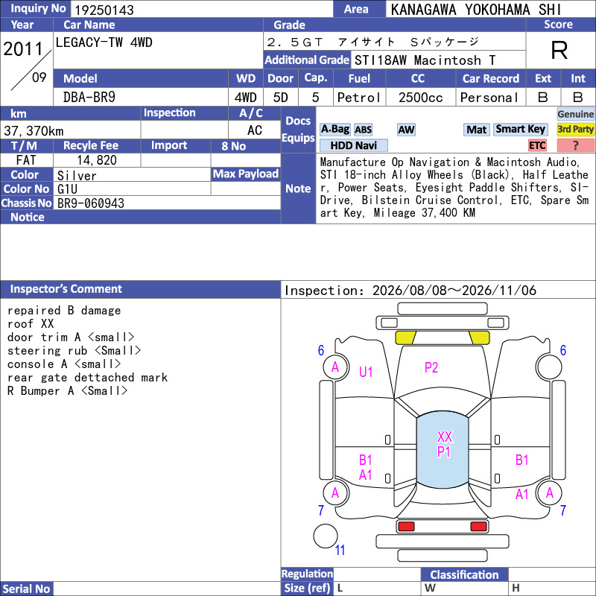596x596 pixels.
Task: Click the Notice header bar
Action: [x=140, y=217]
